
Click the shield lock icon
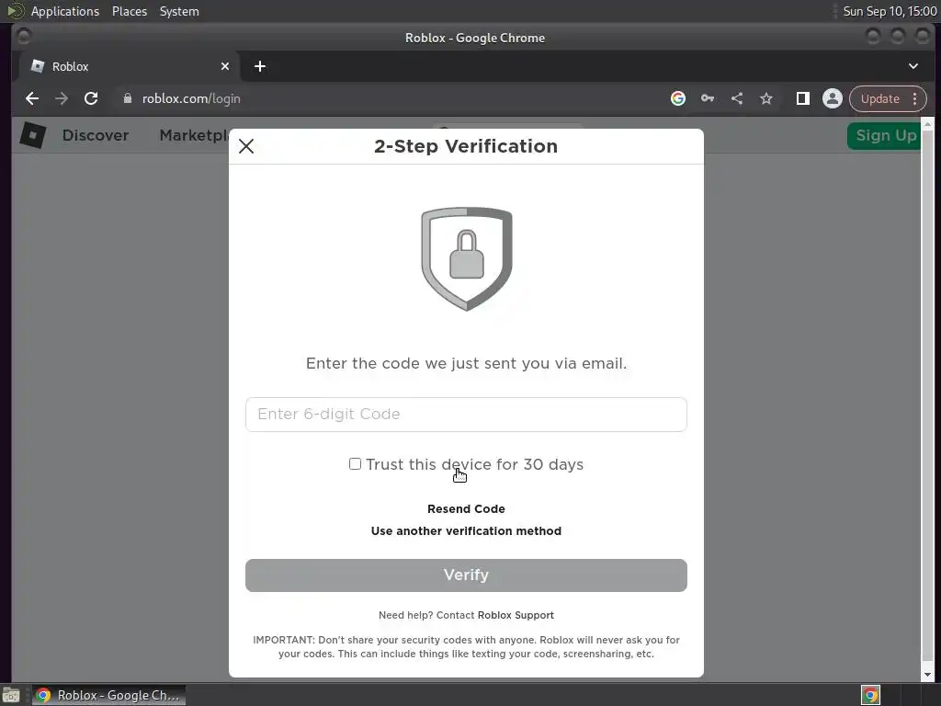coord(466,258)
